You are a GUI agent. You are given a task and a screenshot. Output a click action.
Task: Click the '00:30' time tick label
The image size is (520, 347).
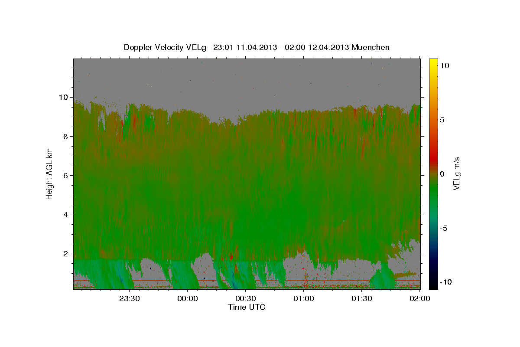[246, 298]
